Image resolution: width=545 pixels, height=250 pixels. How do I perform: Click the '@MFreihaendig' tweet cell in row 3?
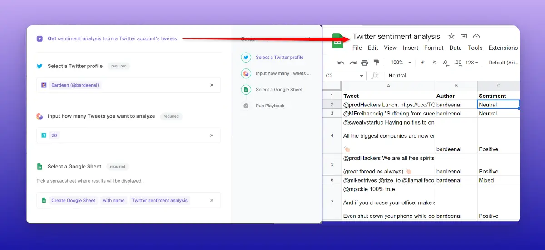(x=388, y=114)
